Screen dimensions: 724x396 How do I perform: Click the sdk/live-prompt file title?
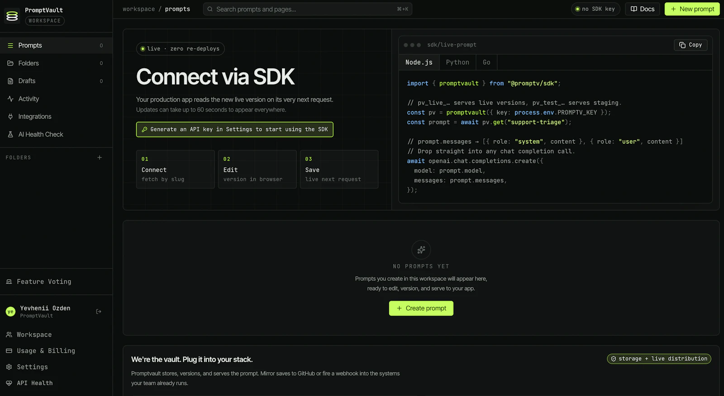coord(452,45)
